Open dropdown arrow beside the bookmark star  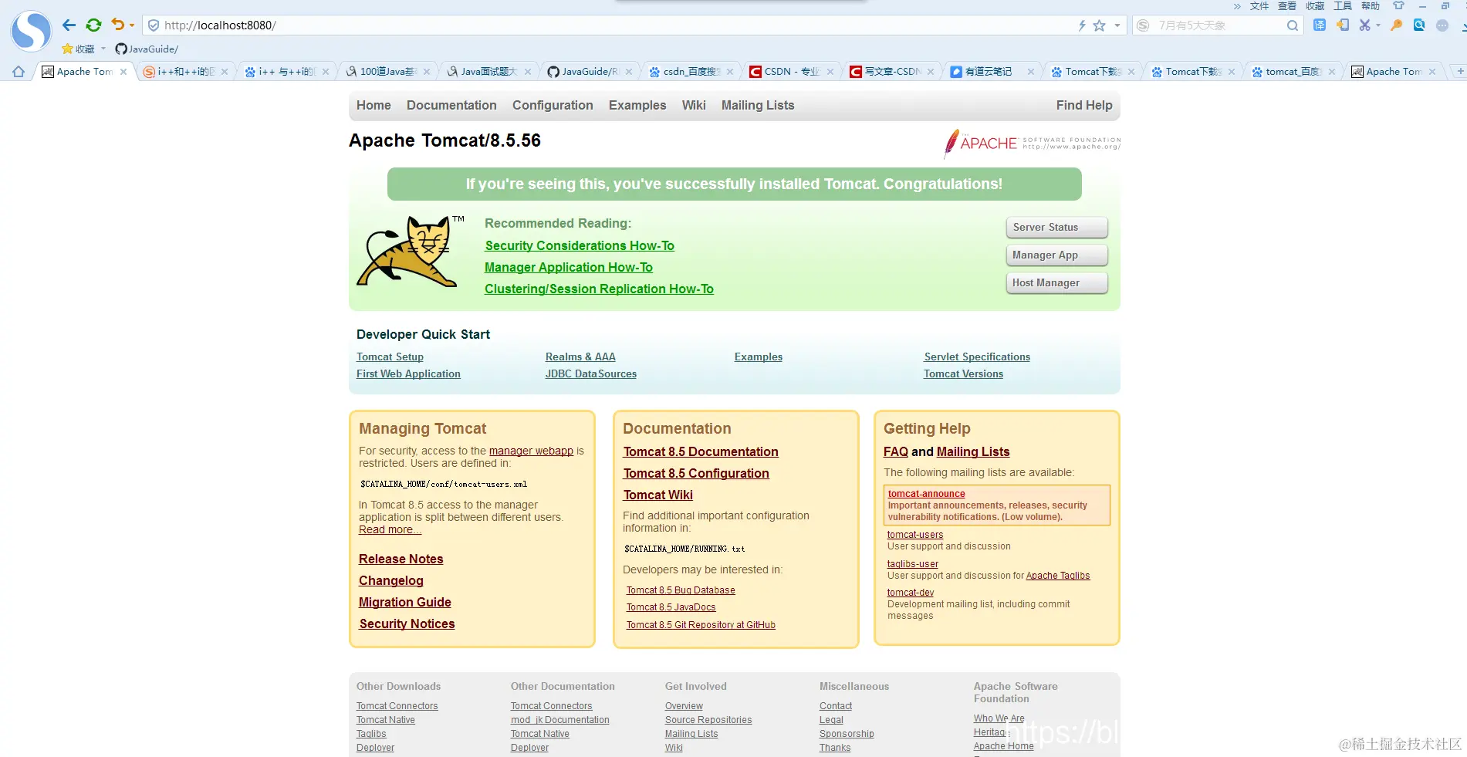[1117, 25]
